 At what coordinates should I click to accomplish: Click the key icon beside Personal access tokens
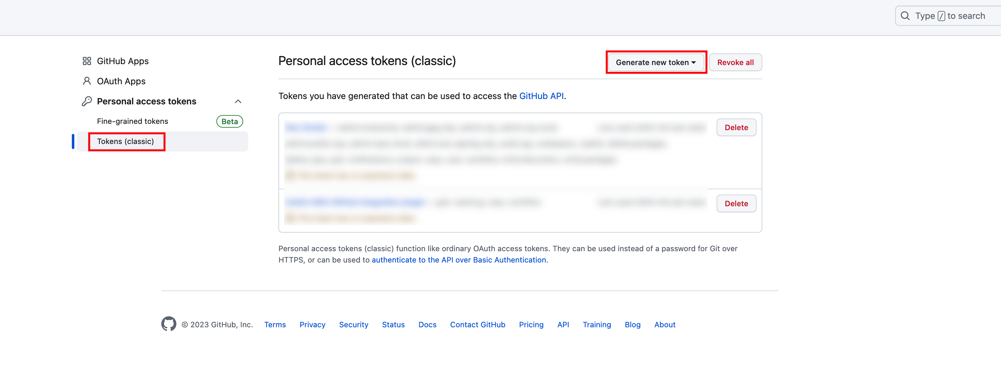(x=86, y=101)
